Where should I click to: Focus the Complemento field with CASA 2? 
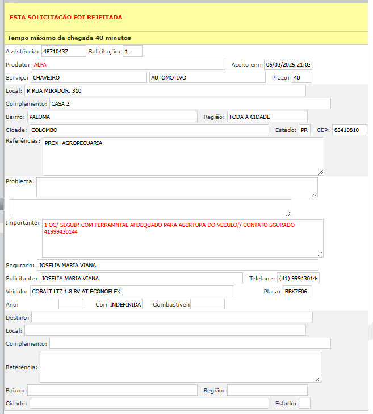point(190,103)
